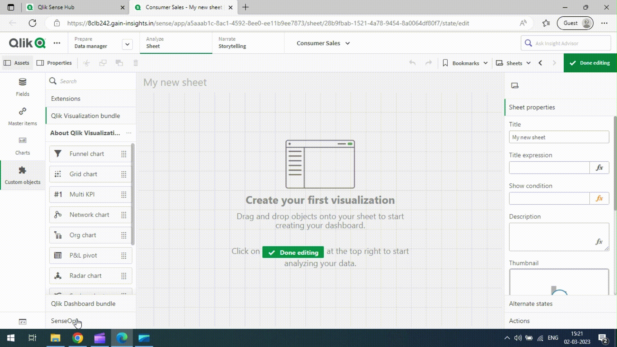Switch to the Qlik Sense Hub browser tab
The image size is (617, 347).
point(76,7)
